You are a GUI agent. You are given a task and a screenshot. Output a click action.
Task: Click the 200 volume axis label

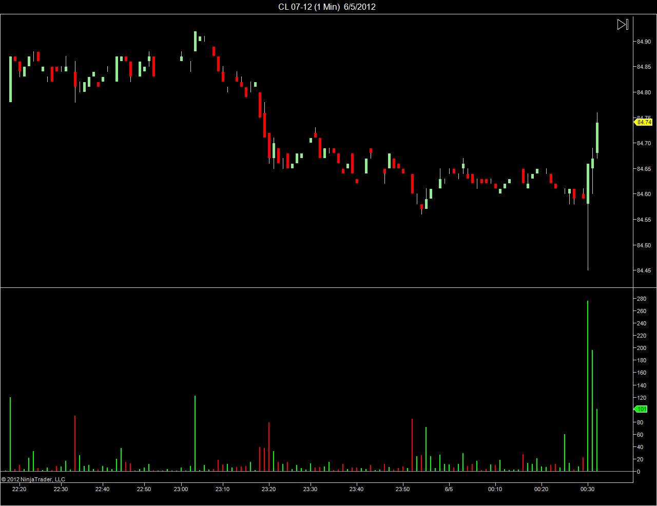[x=641, y=348]
